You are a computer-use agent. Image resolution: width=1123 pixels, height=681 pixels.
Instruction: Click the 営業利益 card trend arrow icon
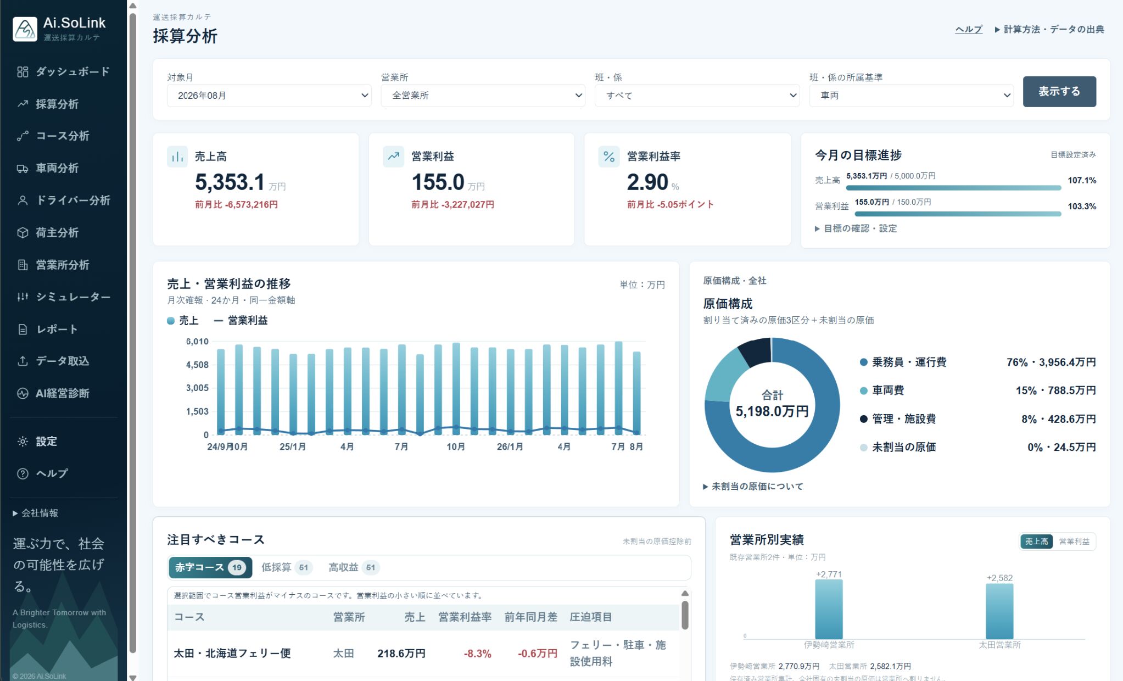[393, 157]
